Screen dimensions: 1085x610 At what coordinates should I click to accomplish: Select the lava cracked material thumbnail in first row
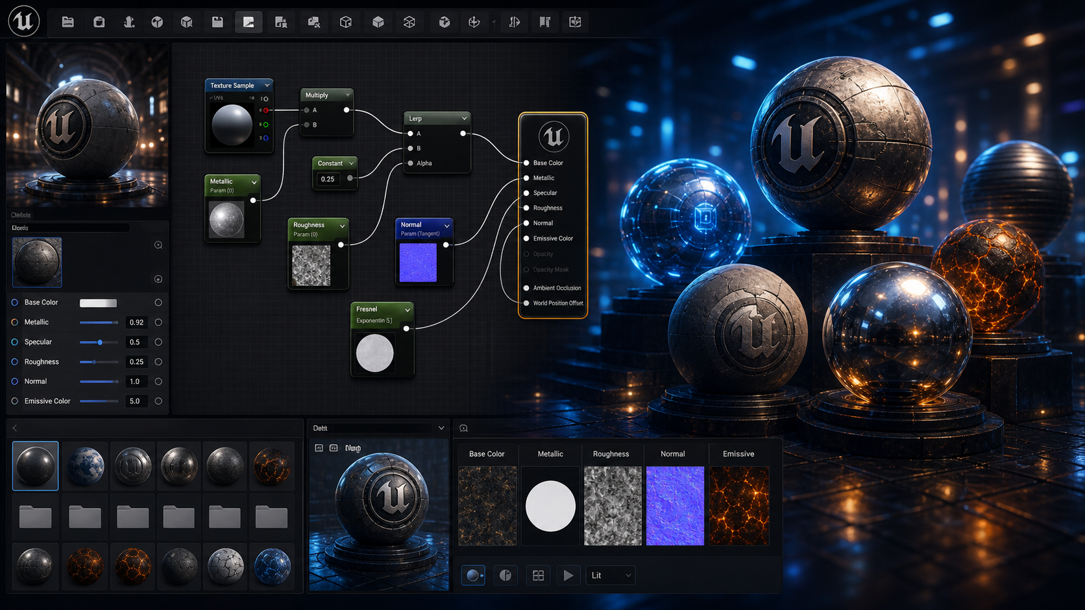[x=271, y=465]
